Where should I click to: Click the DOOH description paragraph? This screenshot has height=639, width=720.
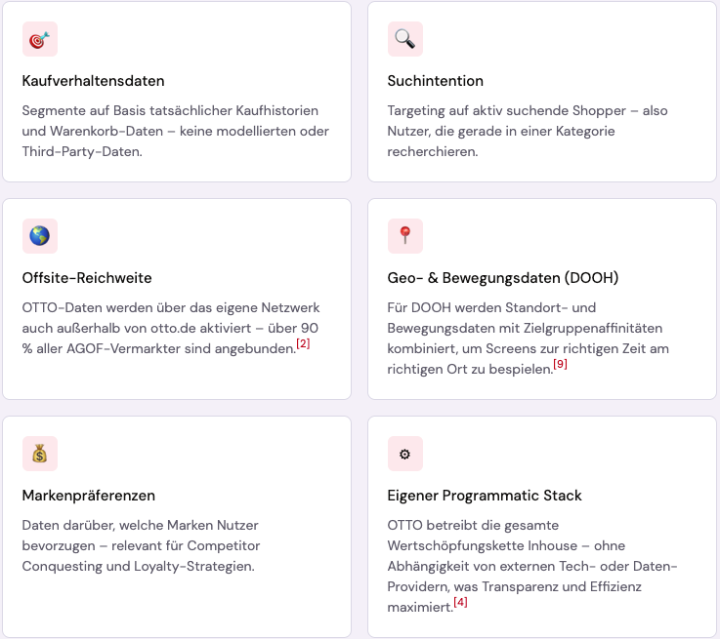click(x=529, y=339)
